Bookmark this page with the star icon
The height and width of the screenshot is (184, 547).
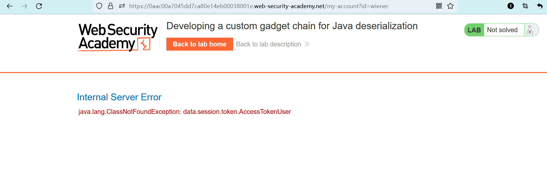point(450,6)
